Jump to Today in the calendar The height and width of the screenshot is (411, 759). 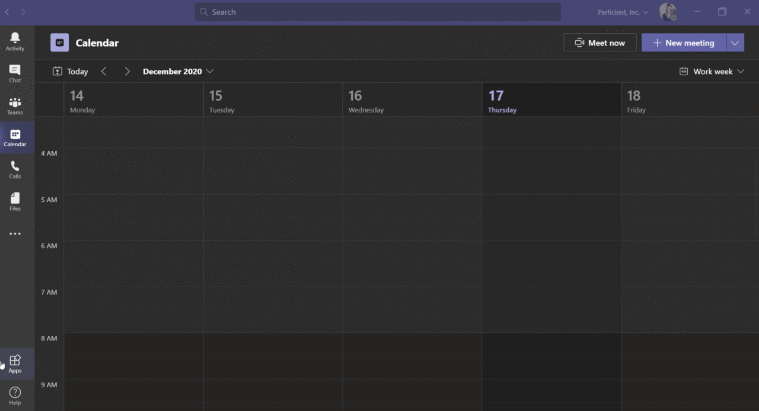coord(71,72)
